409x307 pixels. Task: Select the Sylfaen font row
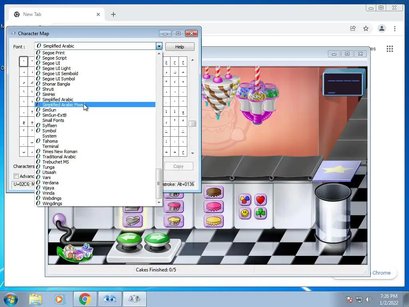point(95,126)
